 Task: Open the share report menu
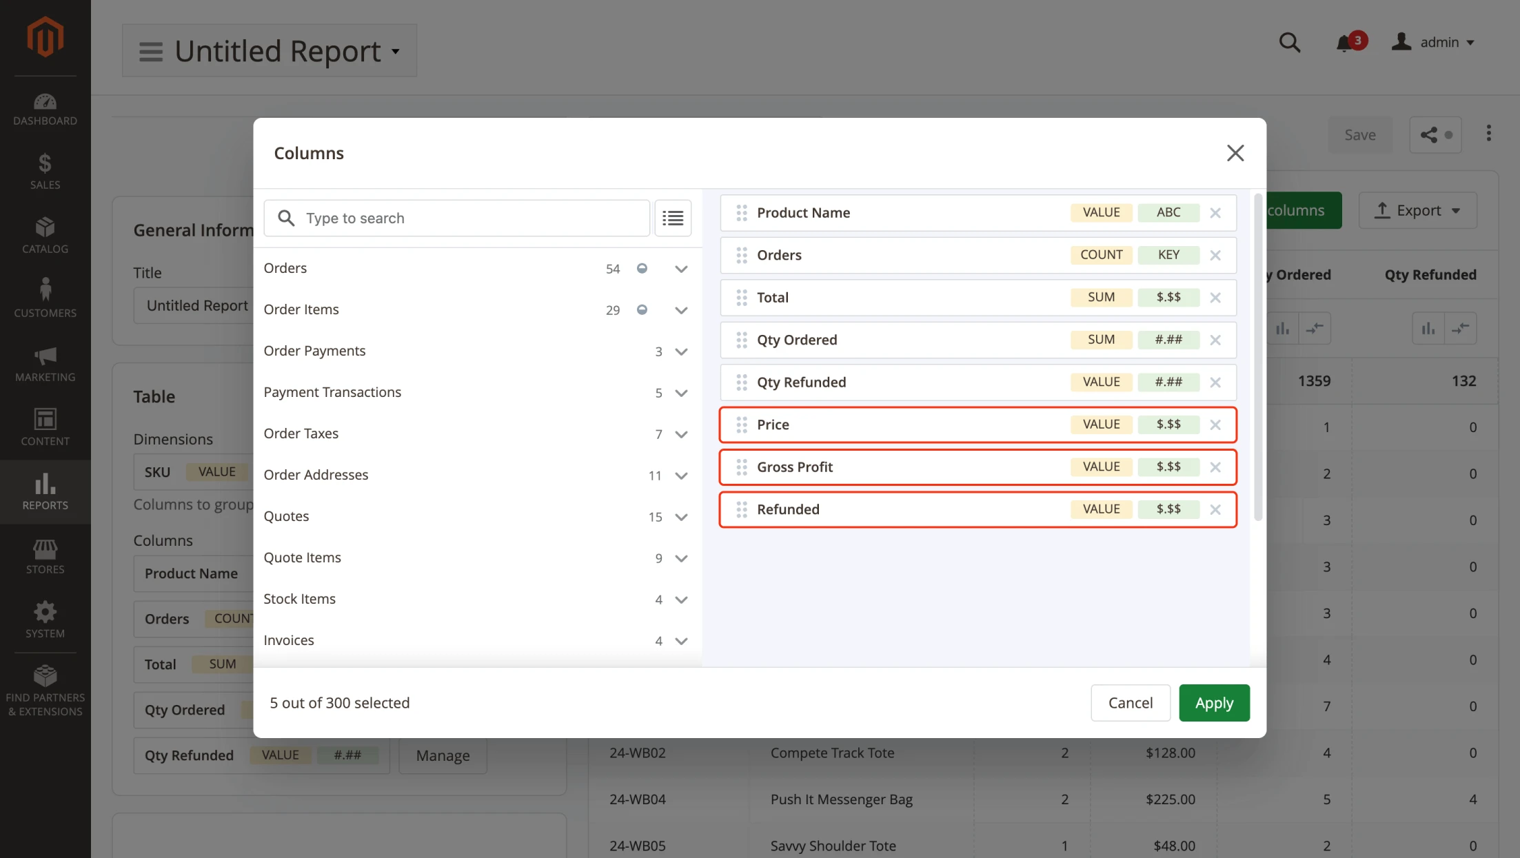pyautogui.click(x=1435, y=134)
